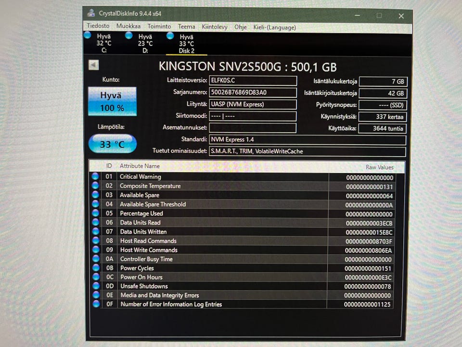The height and width of the screenshot is (347, 462).
Task: Select the Percentage Used attribute name
Action: click(x=141, y=214)
